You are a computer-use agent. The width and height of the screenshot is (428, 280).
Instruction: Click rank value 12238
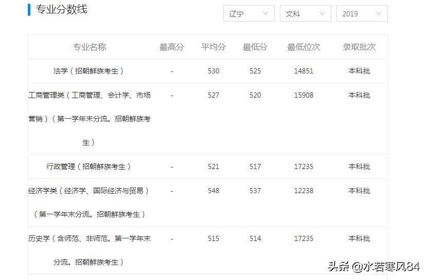pyautogui.click(x=304, y=191)
